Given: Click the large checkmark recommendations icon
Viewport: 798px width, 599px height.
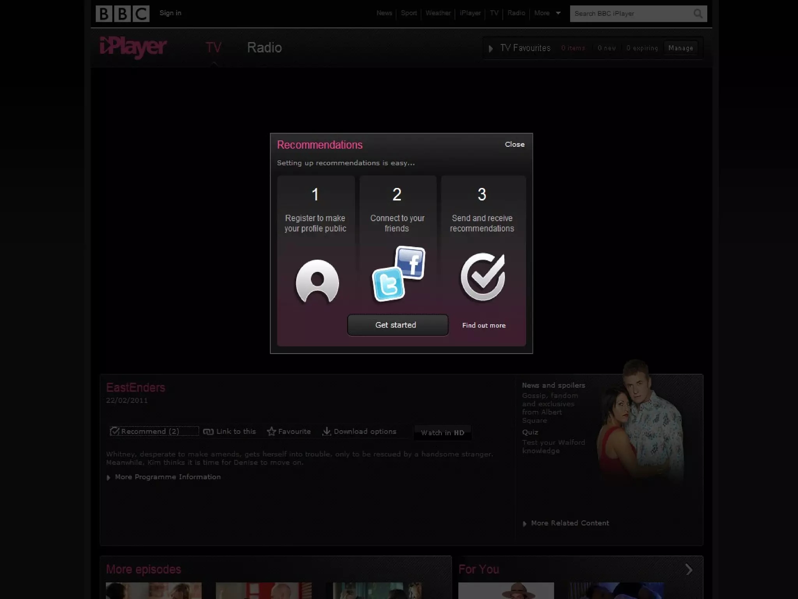Looking at the screenshot, I should pos(483,277).
